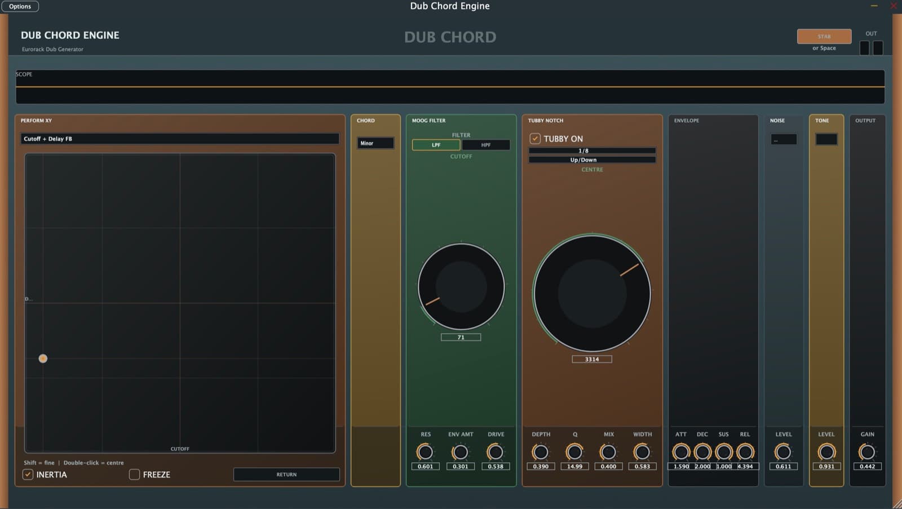
Task: Click the REL envelope knob
Action: pos(745,452)
